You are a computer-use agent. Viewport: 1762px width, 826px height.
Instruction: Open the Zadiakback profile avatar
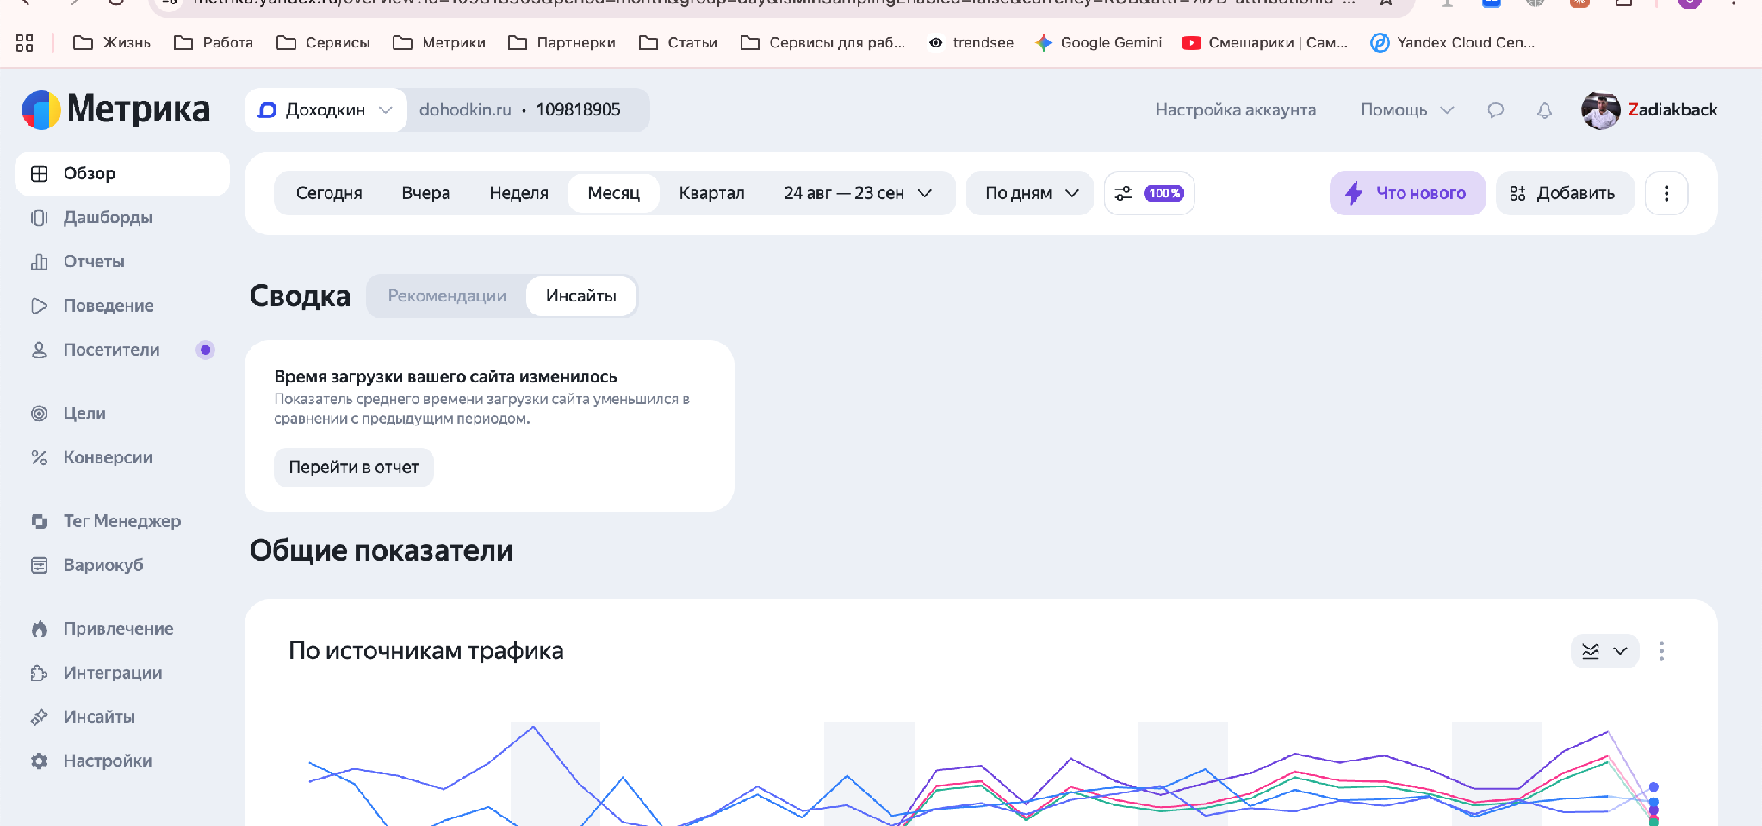(x=1600, y=110)
